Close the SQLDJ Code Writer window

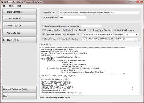coord(139,2)
